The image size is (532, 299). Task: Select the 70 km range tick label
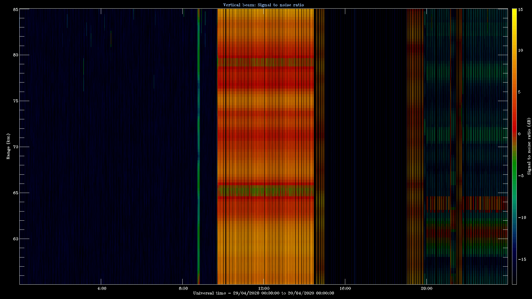[x=16, y=147]
